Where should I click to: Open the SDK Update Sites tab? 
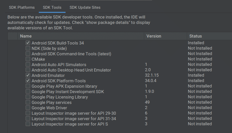85,7
